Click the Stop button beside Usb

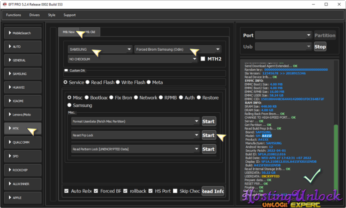(x=320, y=47)
